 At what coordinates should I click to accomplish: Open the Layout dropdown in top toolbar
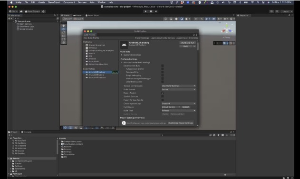(x=286, y=11)
